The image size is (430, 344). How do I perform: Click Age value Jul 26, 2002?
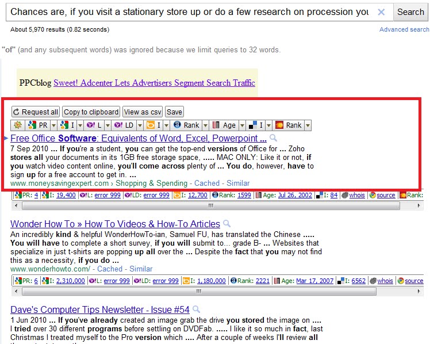(x=295, y=195)
